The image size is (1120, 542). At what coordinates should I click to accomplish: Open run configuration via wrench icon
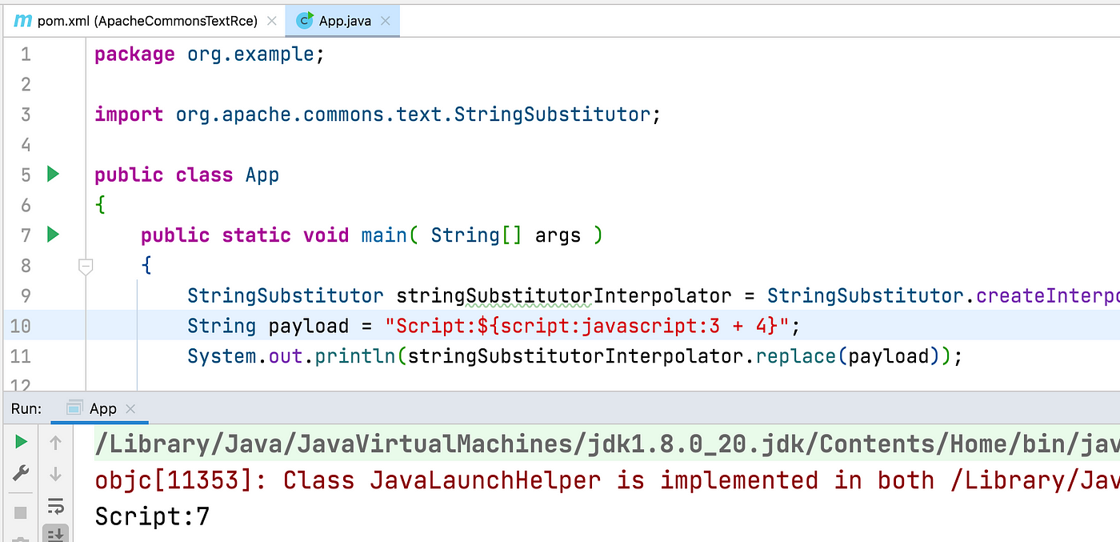[22, 474]
